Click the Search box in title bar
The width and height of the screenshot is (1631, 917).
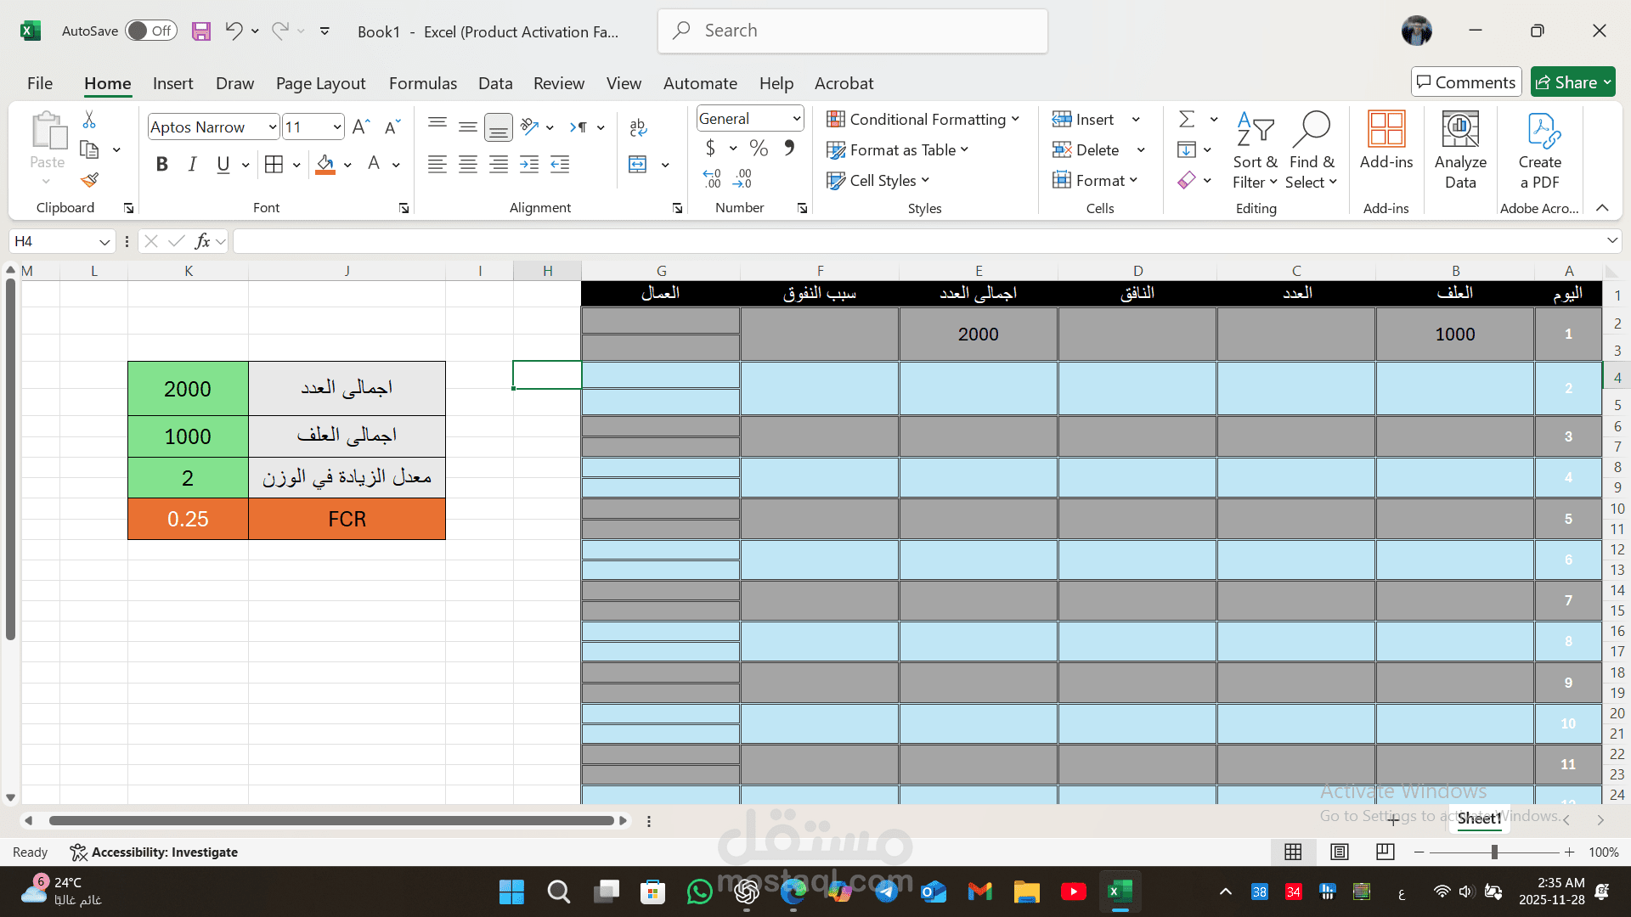852,31
